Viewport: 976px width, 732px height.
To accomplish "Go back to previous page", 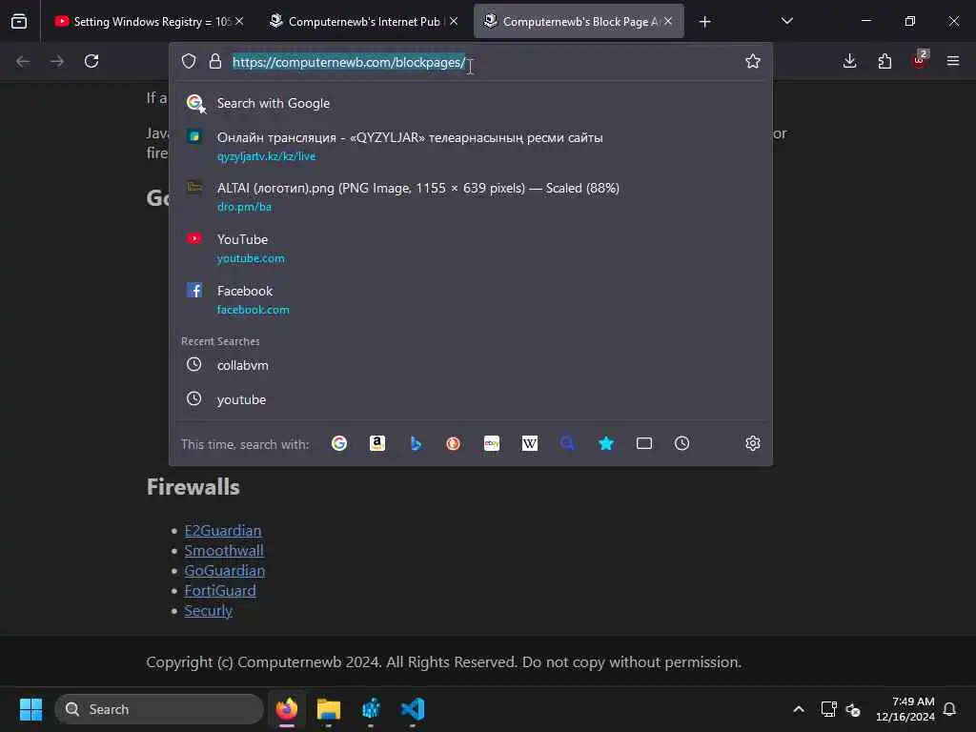I will [x=23, y=61].
